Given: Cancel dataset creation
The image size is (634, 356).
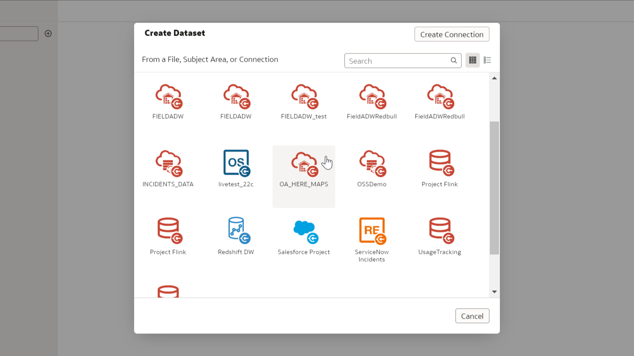Looking at the screenshot, I should coord(472,316).
